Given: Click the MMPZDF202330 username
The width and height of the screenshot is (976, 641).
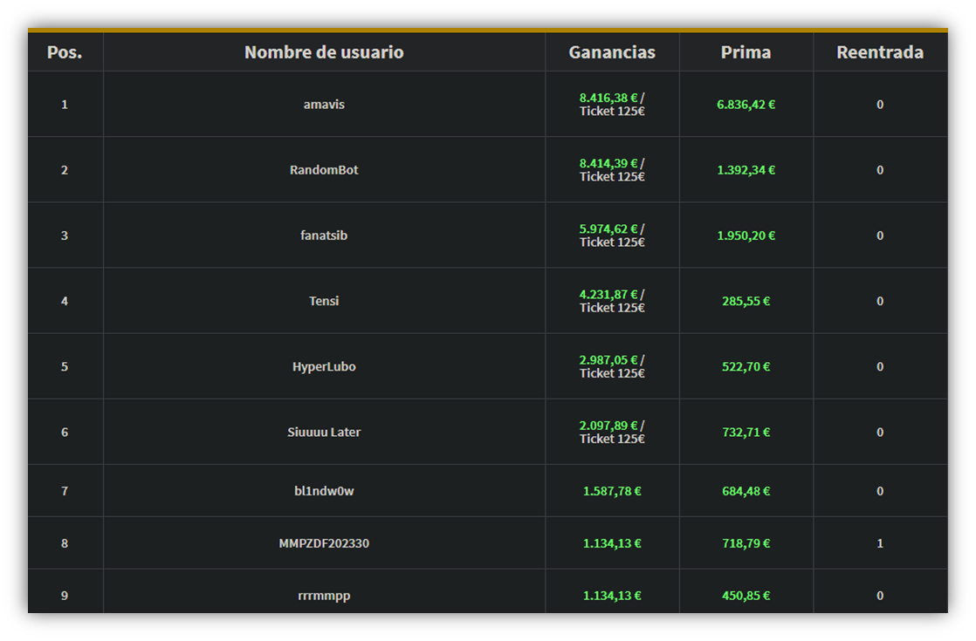Looking at the screenshot, I should (x=324, y=543).
